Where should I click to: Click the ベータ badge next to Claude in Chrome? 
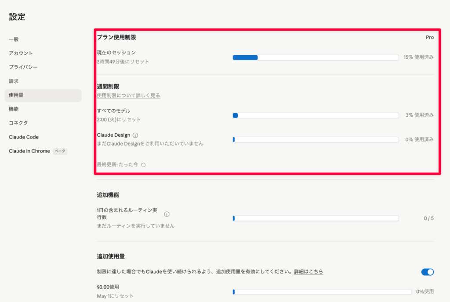click(x=60, y=151)
